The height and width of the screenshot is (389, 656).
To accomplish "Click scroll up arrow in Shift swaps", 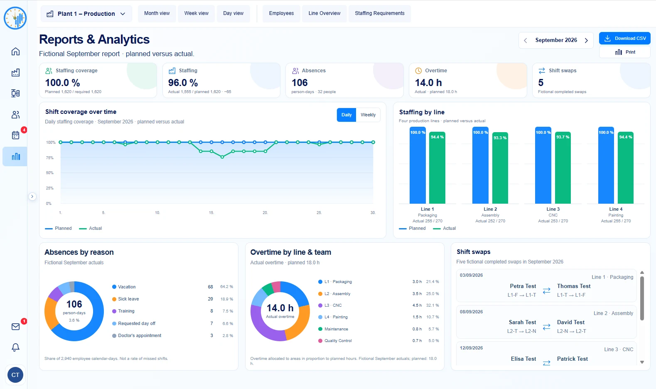I will (642, 273).
